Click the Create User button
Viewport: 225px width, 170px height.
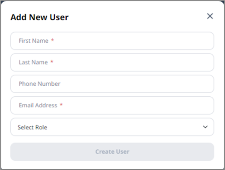pyautogui.click(x=112, y=151)
